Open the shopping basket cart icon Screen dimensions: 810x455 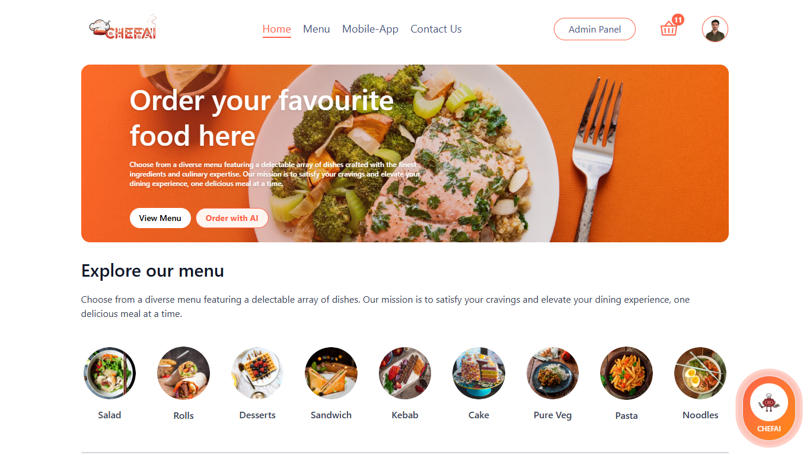coord(669,28)
